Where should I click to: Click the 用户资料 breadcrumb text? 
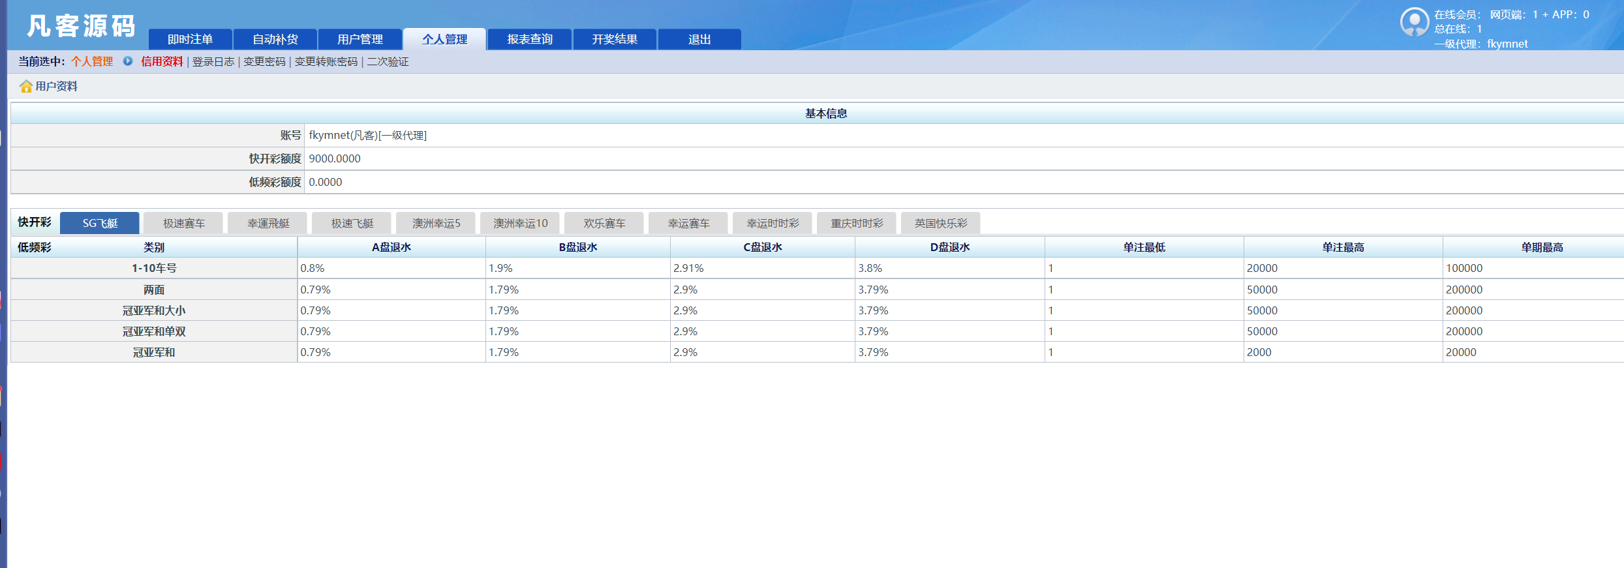tap(56, 86)
